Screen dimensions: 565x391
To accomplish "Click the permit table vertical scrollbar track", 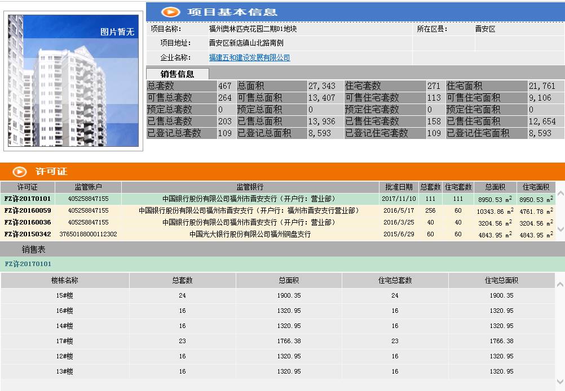I will tap(560, 212).
